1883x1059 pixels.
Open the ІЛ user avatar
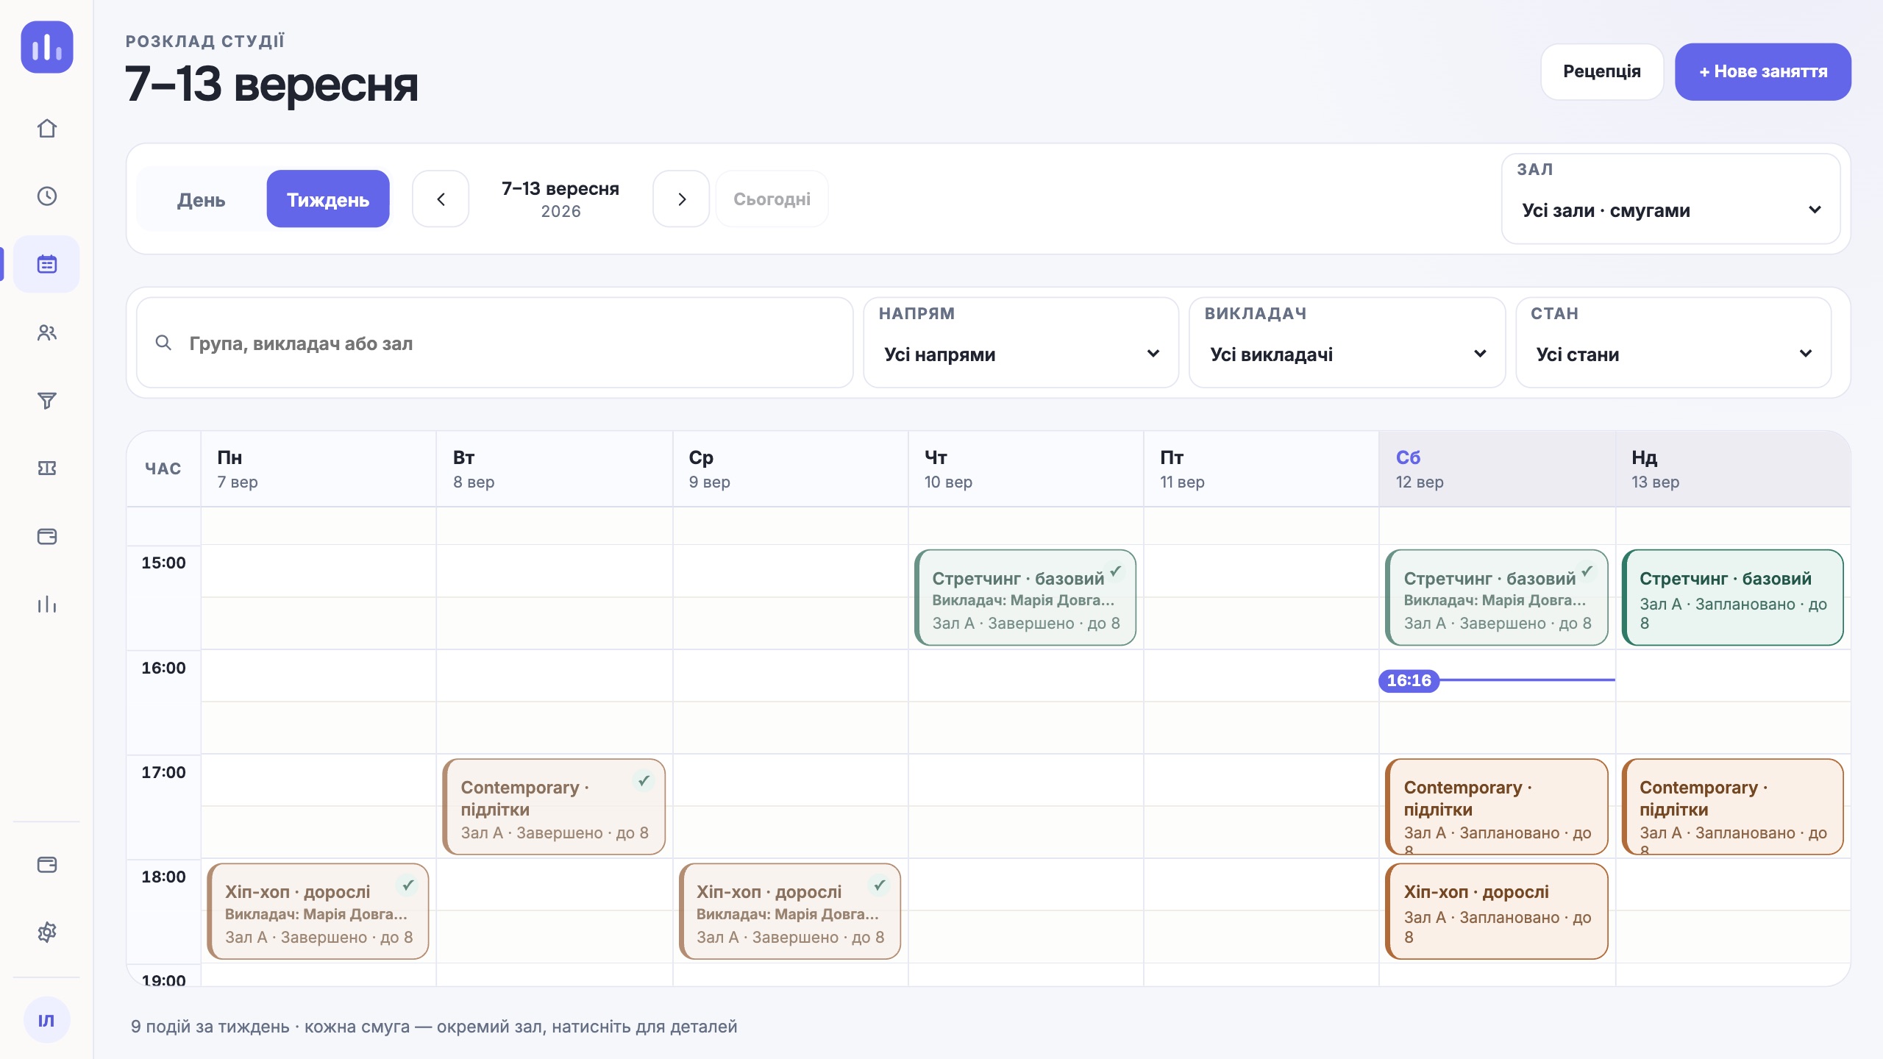(x=47, y=1020)
